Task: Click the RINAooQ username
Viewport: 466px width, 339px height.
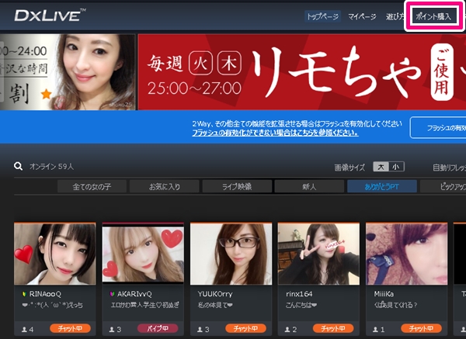Action: pyautogui.click(x=45, y=294)
